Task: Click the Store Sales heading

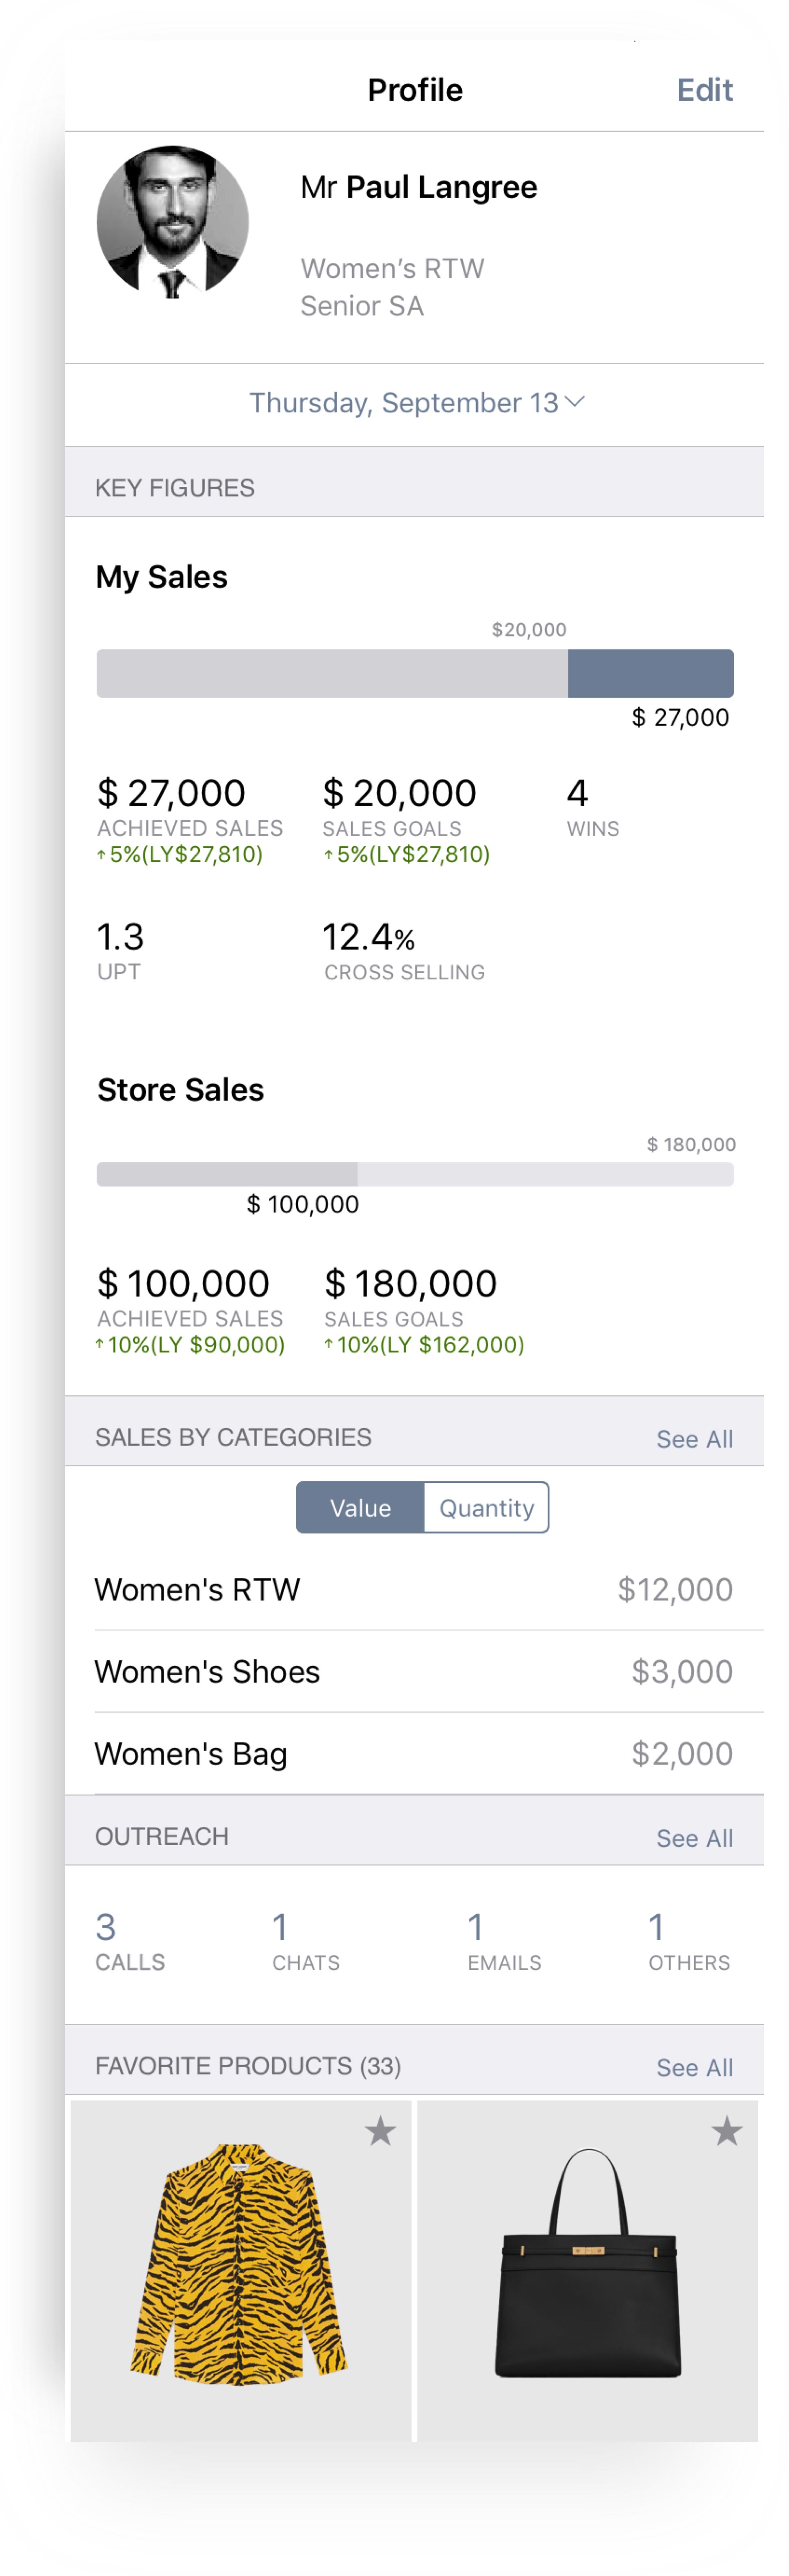Action: click(x=181, y=1089)
